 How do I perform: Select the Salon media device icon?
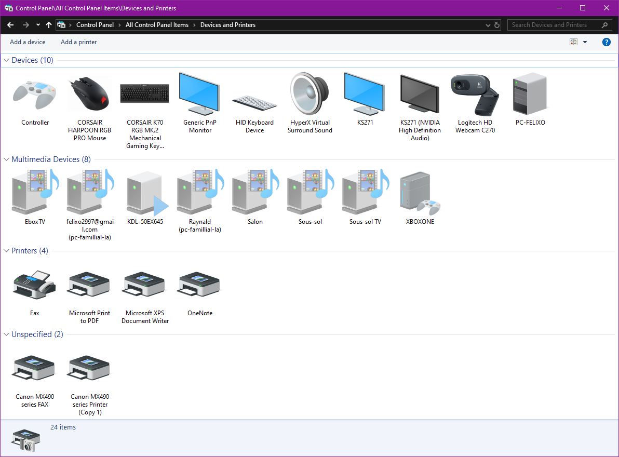pos(255,192)
